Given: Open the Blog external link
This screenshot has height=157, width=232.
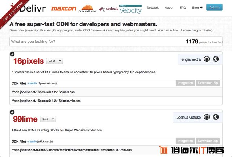Looking at the screenshot, I should (x=197, y=8).
